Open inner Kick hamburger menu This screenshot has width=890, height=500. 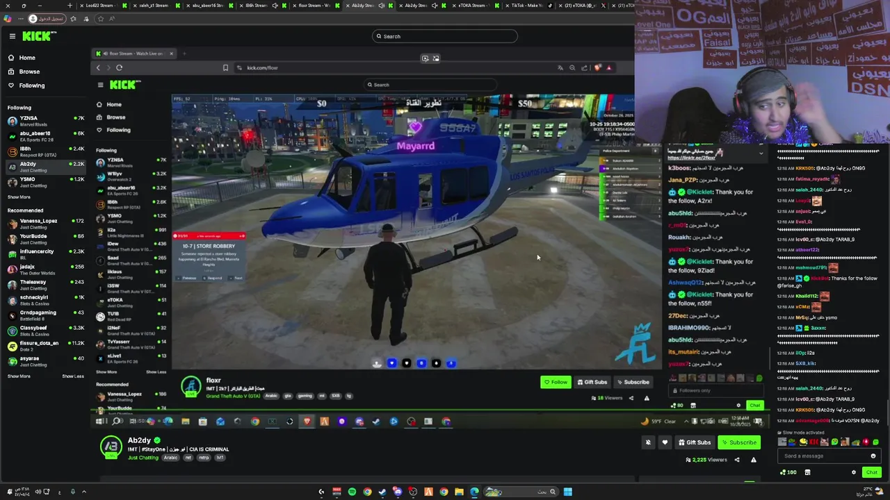(x=100, y=85)
